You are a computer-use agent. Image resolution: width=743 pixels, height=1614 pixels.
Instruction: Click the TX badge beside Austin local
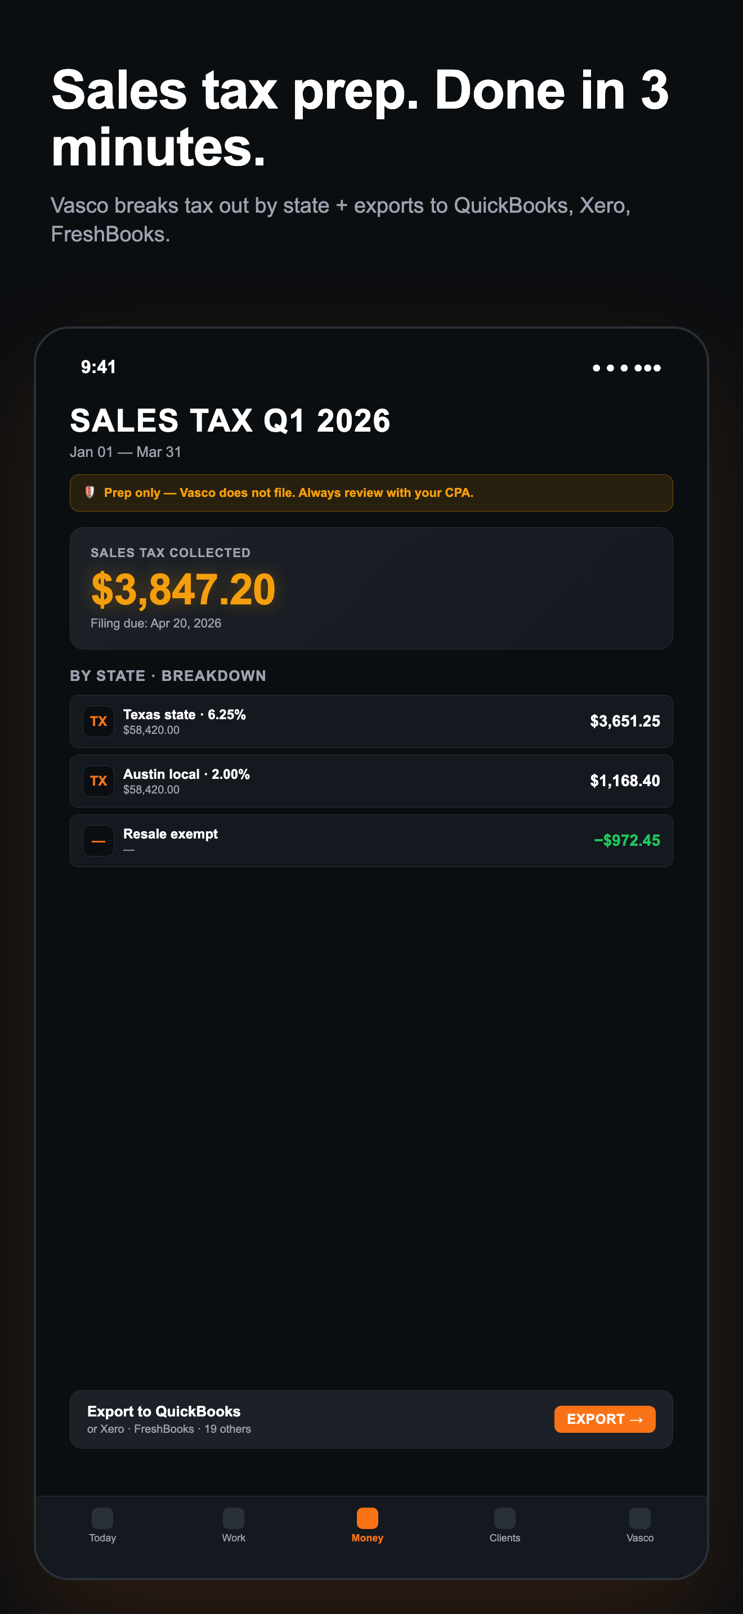(x=99, y=781)
